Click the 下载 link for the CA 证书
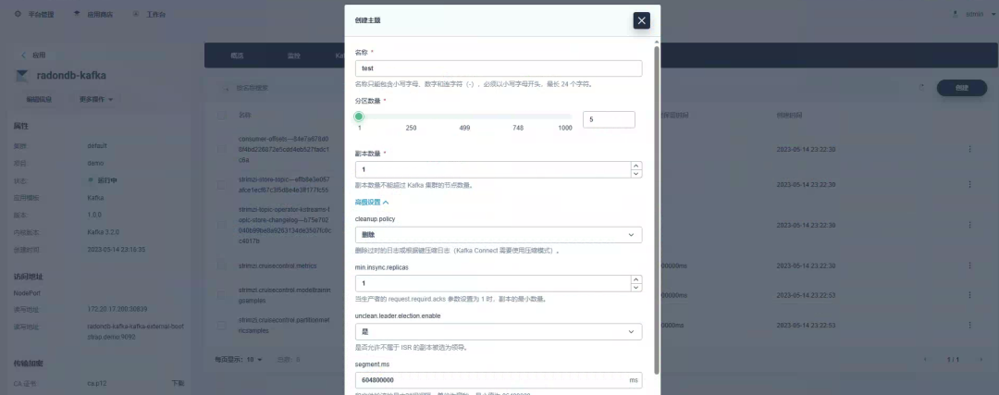Viewport: 999px width, 395px height. coord(178,384)
